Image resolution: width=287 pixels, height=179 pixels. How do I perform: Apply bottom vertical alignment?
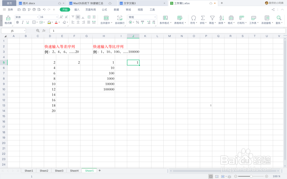pyautogui.click(x=83, y=17)
